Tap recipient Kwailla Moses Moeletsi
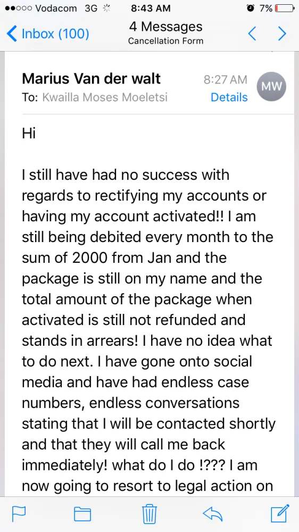This screenshot has width=299, height=532. click(x=105, y=97)
